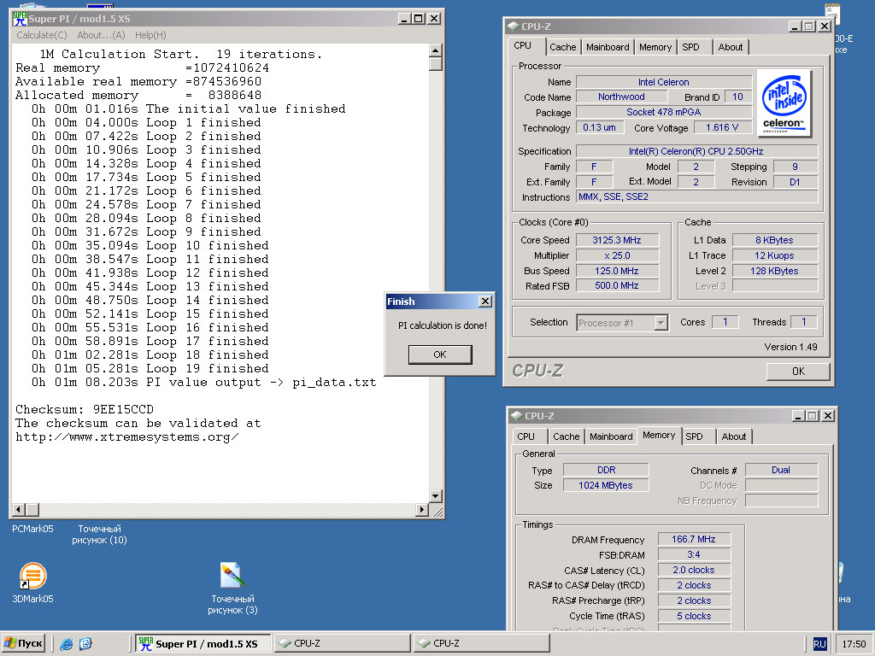The height and width of the screenshot is (656, 875).
Task: Activate the first CPU-Z taskbar button
Action: point(343,643)
